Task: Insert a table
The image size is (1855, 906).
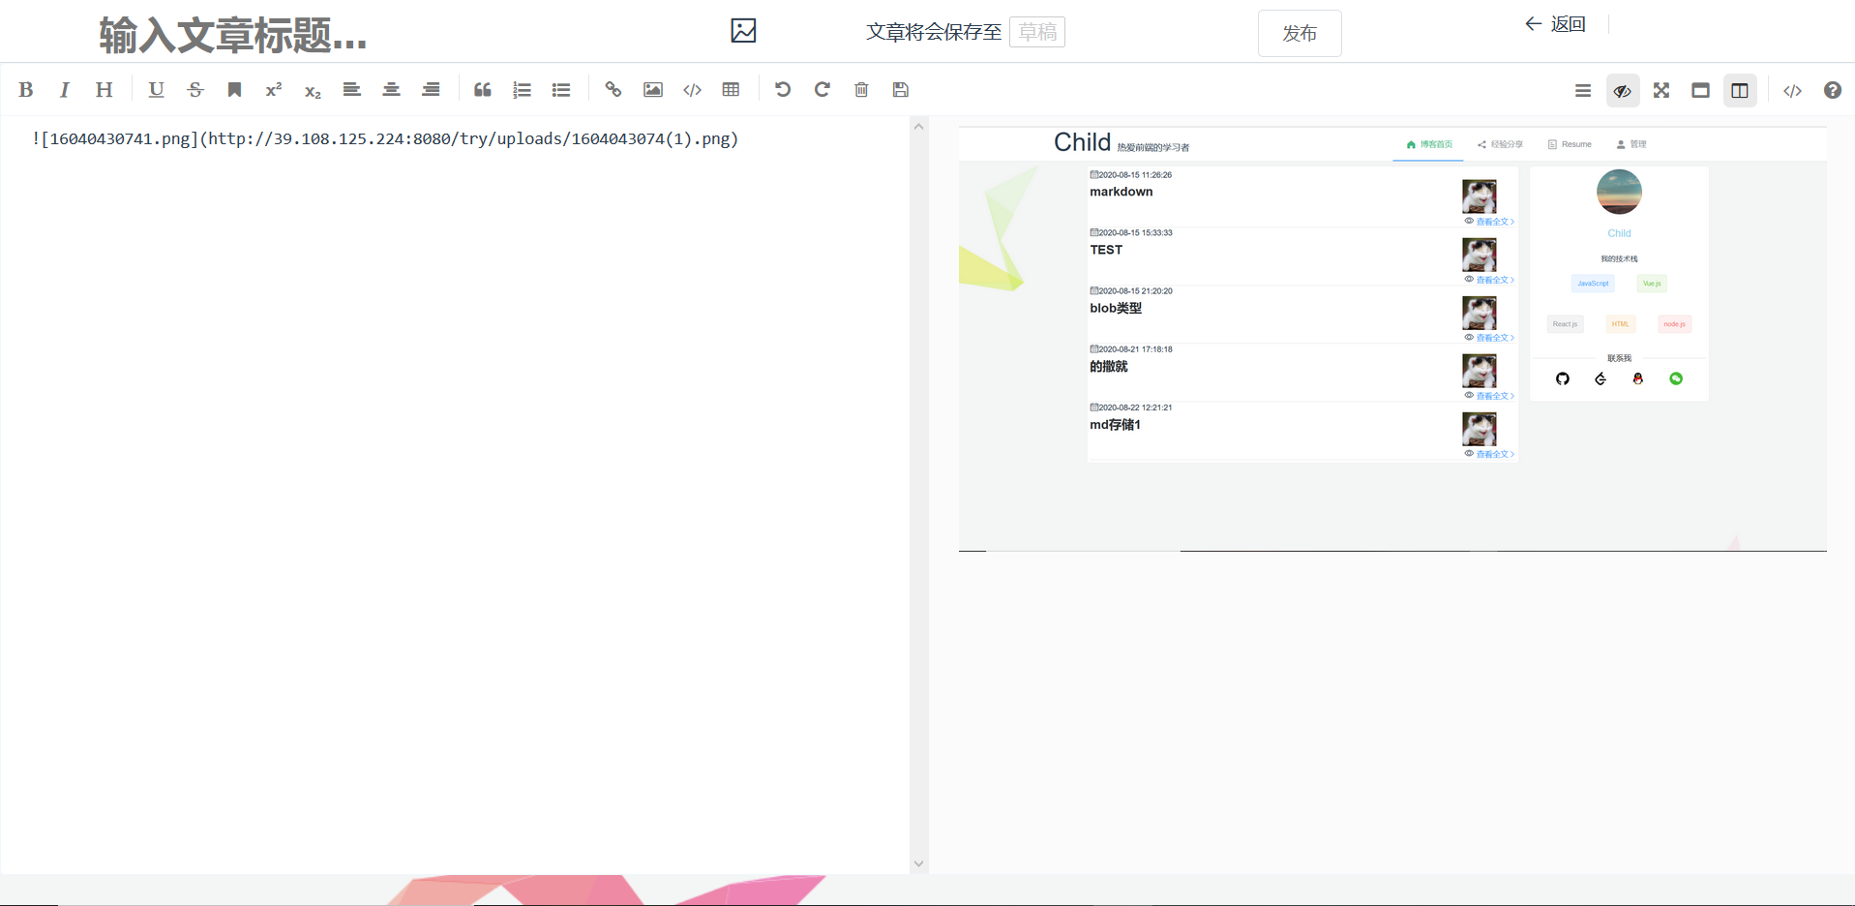Action: (732, 90)
